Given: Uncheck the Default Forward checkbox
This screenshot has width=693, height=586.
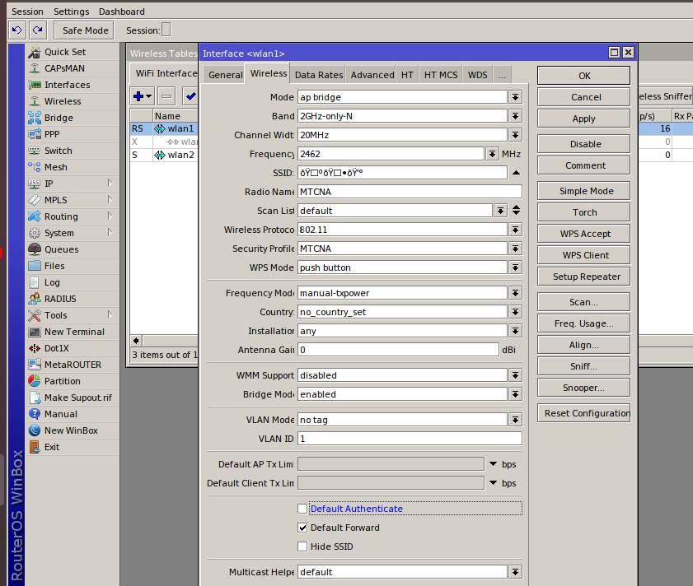Looking at the screenshot, I should pos(302,528).
